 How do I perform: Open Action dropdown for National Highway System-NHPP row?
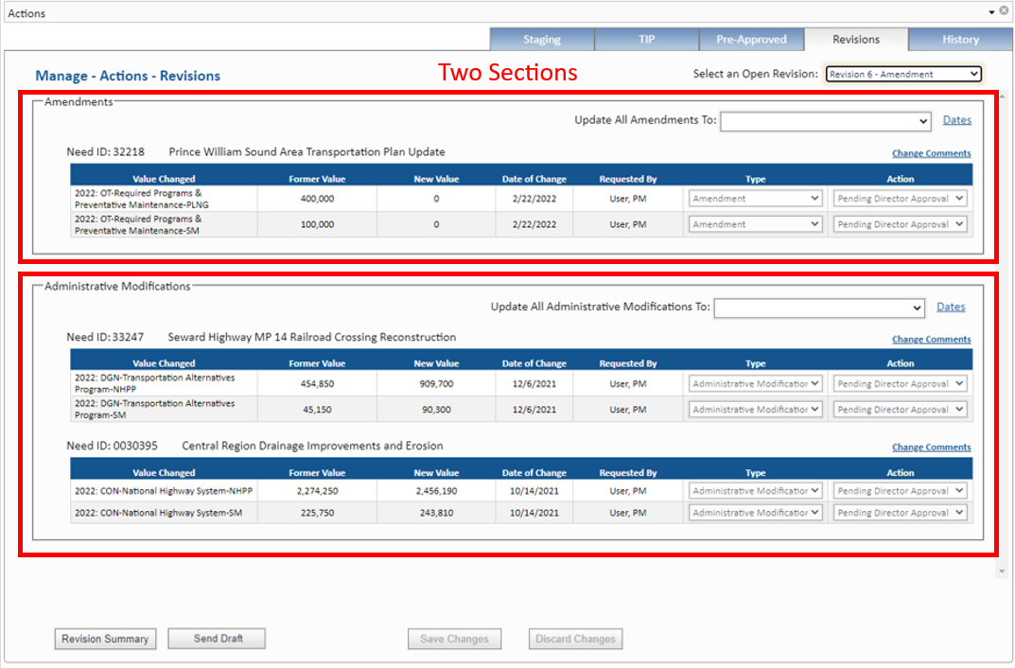click(900, 491)
